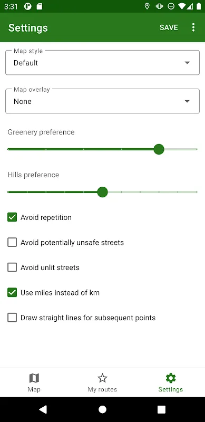Tap the My routes star icon
Image resolution: width=205 pixels, height=422 pixels.
point(102,378)
